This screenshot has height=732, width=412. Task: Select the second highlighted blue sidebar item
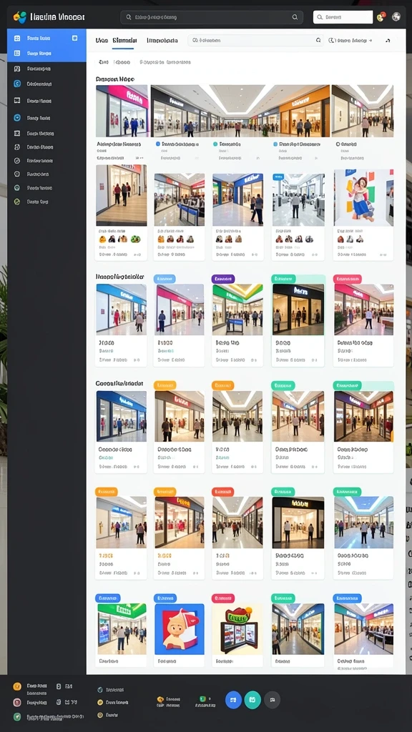click(46, 53)
